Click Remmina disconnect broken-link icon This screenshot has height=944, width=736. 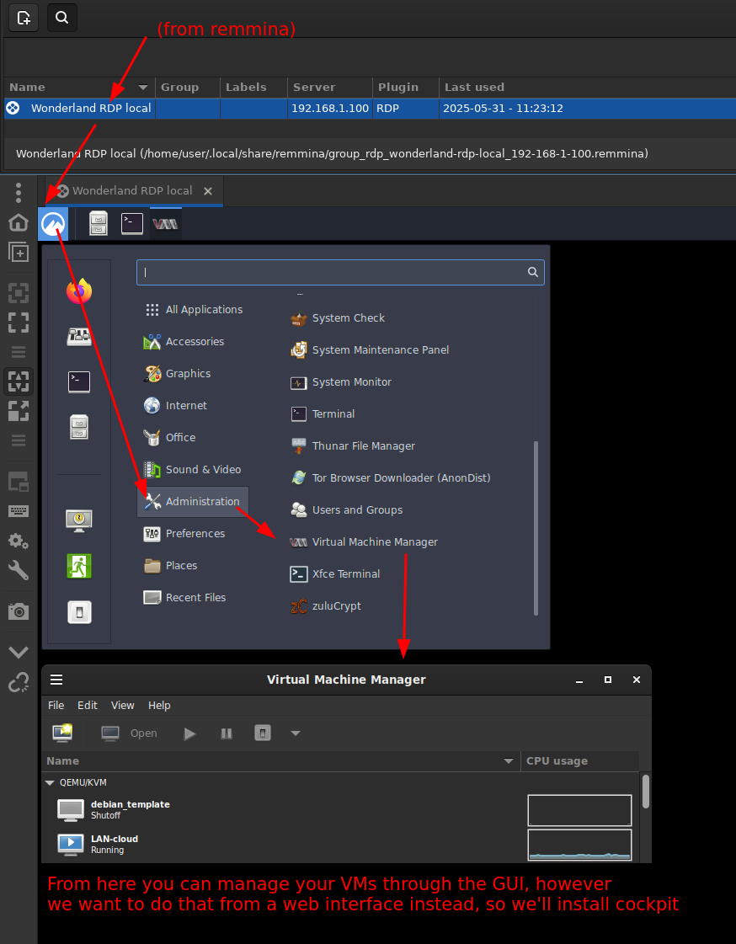tap(19, 682)
